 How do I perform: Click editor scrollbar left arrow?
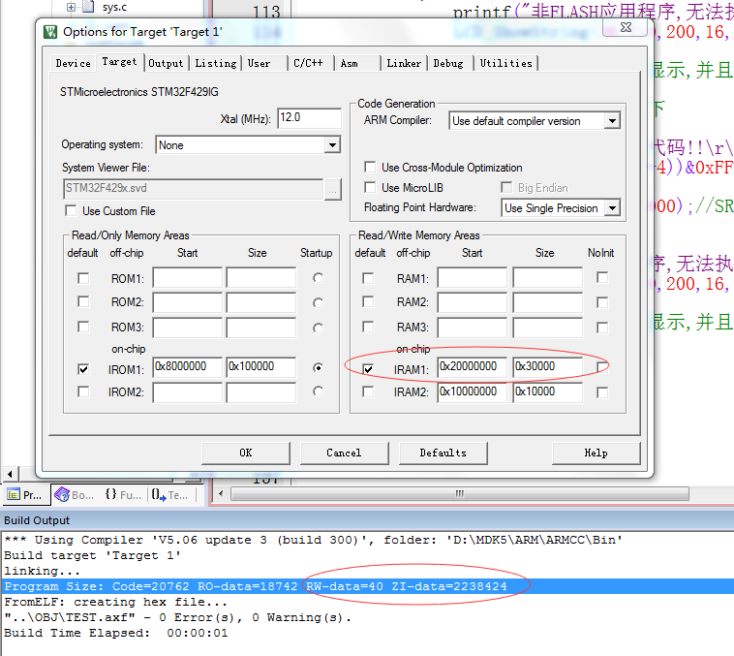coord(221,494)
